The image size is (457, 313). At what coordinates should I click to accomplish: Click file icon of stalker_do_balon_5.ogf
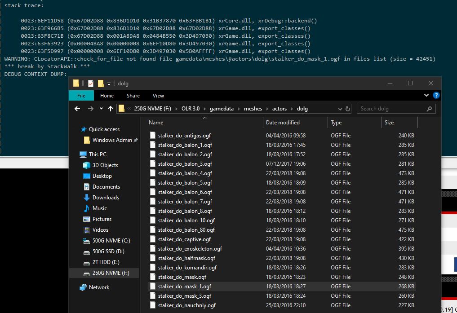tap(153, 183)
